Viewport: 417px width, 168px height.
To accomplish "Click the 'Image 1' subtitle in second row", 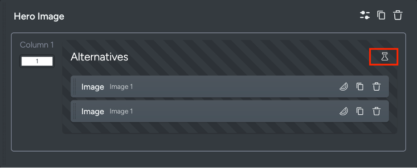I will tap(121, 111).
